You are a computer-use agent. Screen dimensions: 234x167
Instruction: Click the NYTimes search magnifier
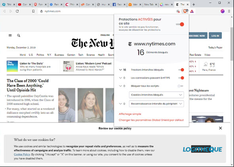pyautogui.click(x=19, y=35)
